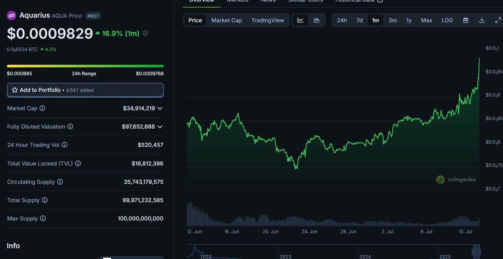The width and height of the screenshot is (503, 259).
Task: Expand Market Cap details chevron
Action: [160, 108]
